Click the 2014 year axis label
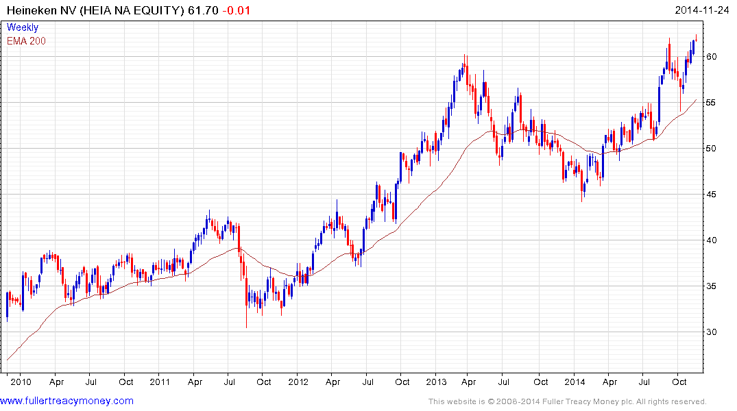 (575, 382)
